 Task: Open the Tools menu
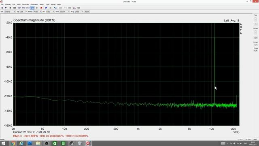(47, 4)
